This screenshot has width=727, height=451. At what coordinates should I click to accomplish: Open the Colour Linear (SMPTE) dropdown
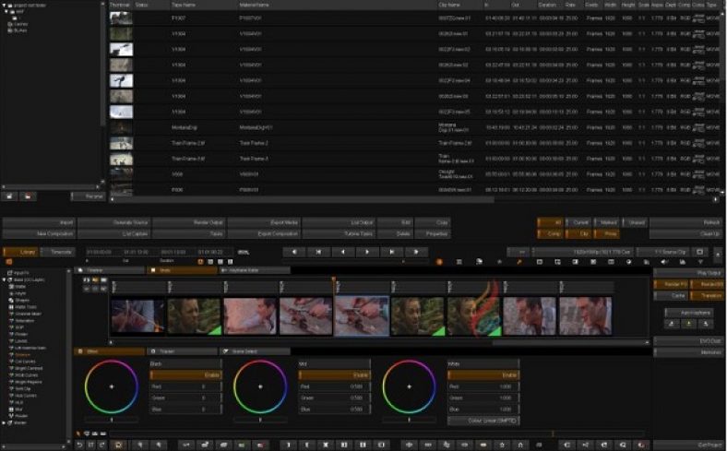click(483, 420)
